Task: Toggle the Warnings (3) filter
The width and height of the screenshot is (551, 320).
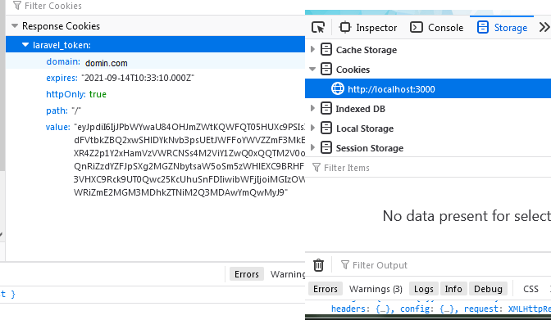Action: 376,289
